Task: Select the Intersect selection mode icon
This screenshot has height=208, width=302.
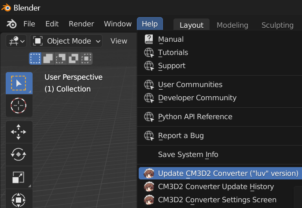Action: pos(86,58)
